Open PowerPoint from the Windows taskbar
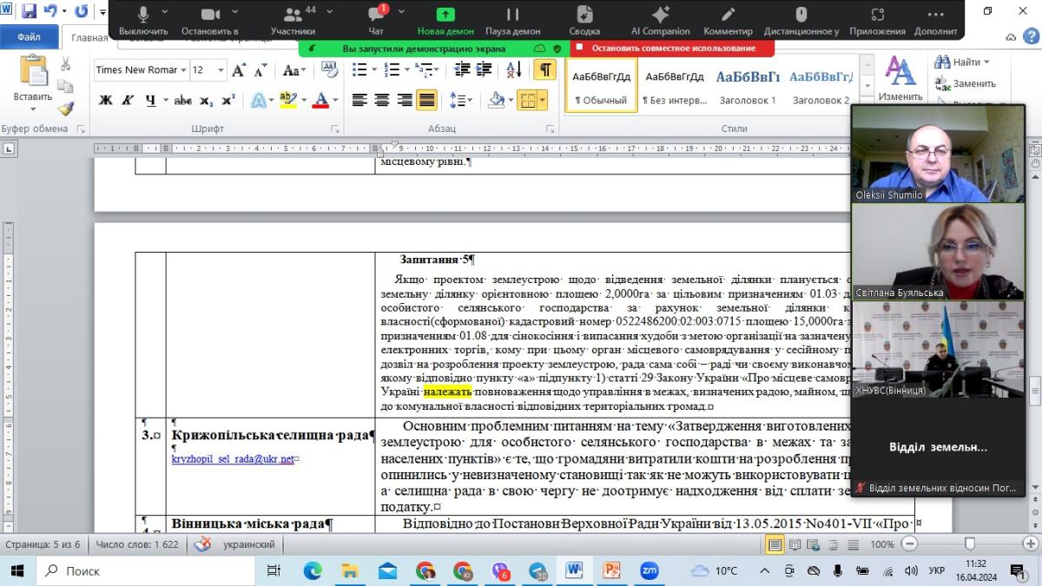Image resolution: width=1042 pixels, height=586 pixels. 611,570
